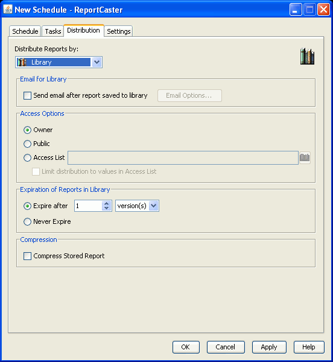Image resolution: width=333 pixels, height=362 pixels.
Task: Close the ReportCaster dialog window
Action: 323,10
